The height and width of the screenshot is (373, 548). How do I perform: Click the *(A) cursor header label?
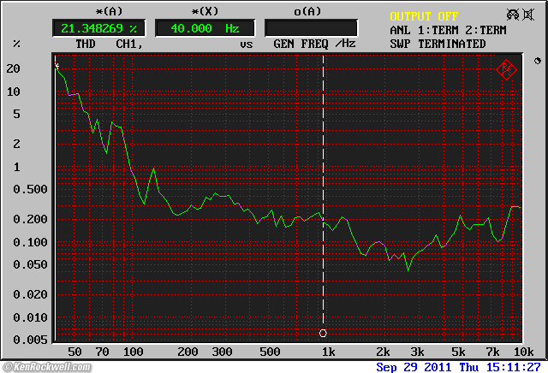109,11
